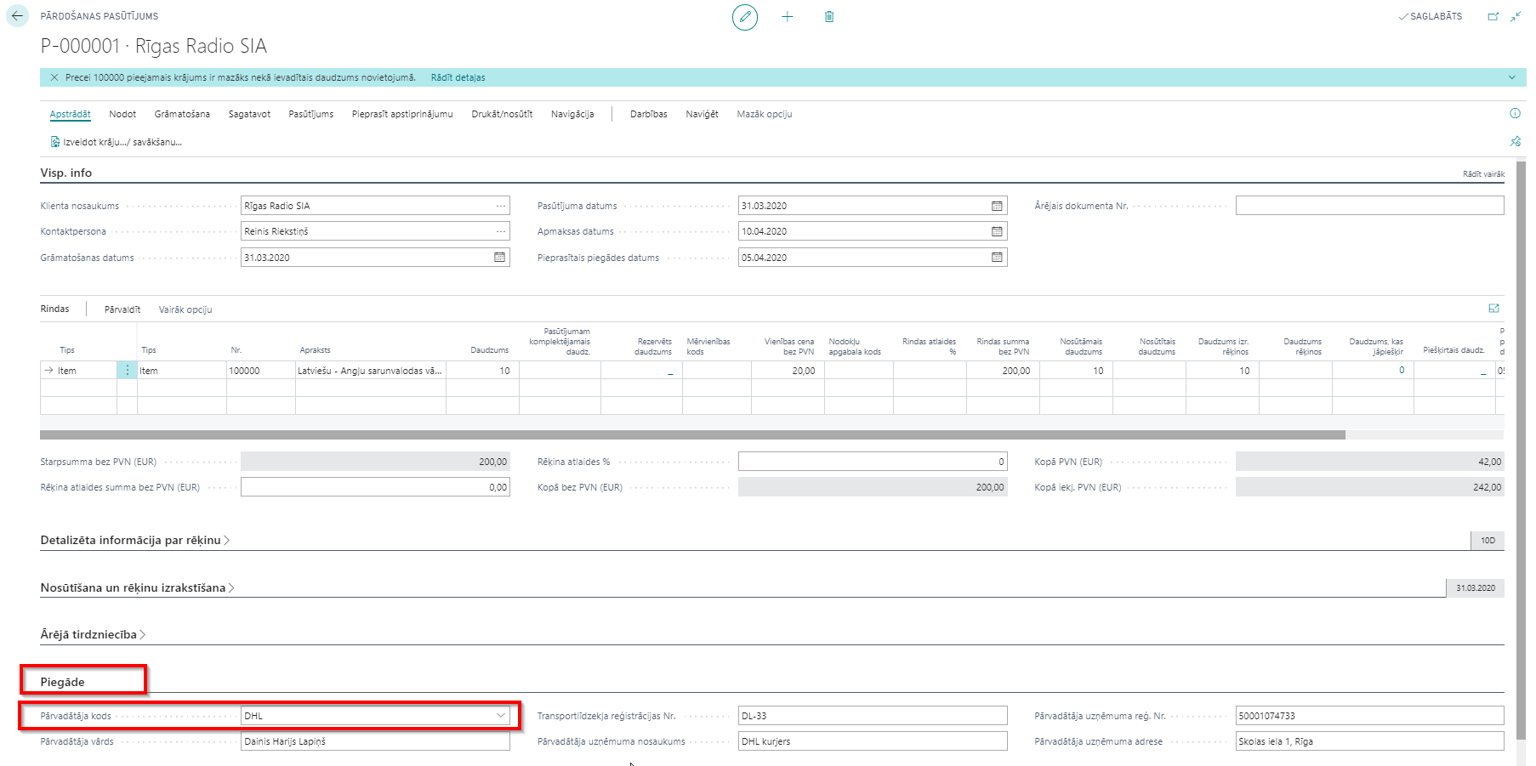Open Klienta nosaukums lookup ellipsis
The width and height of the screenshot is (1536, 766).
tap(501, 206)
